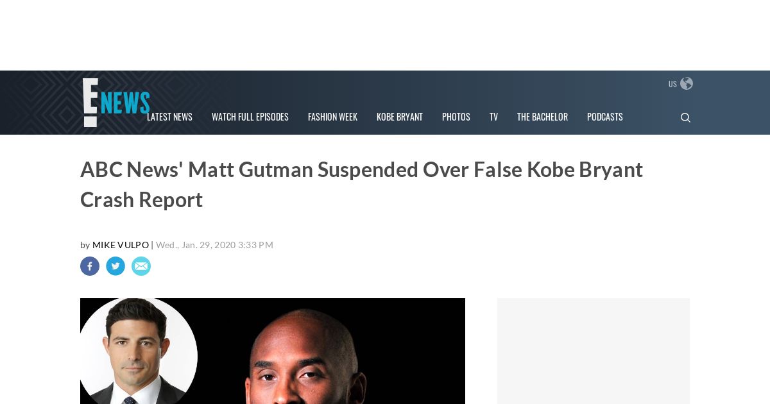Click the globe edition icon

click(x=687, y=83)
